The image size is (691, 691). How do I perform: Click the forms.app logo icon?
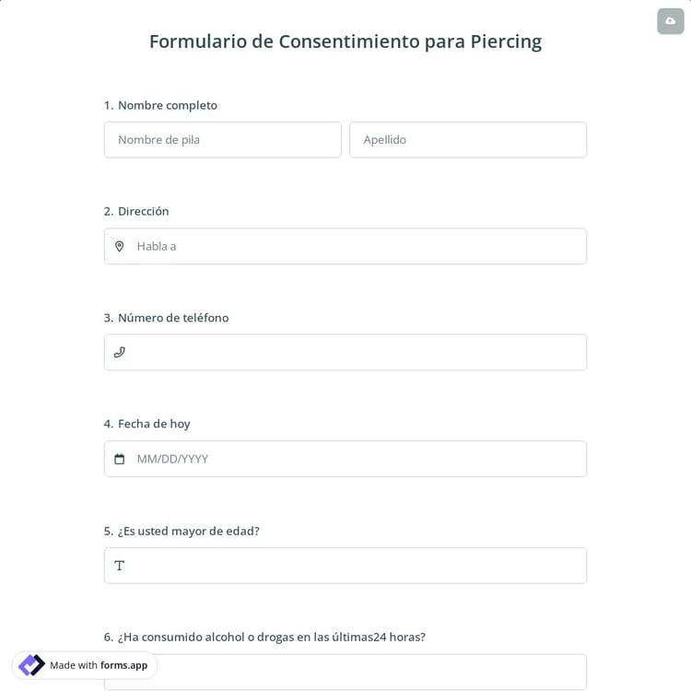[31, 665]
